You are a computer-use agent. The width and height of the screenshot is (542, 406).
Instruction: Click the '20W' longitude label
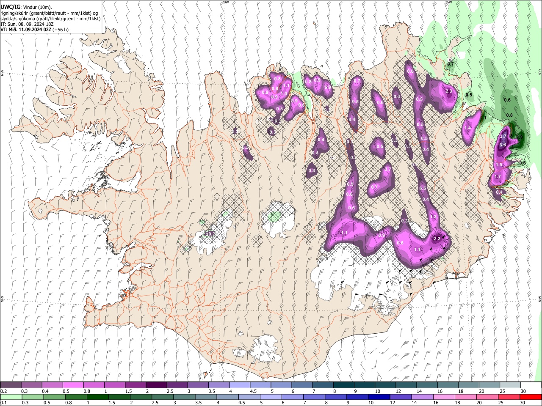(x=225, y=2)
